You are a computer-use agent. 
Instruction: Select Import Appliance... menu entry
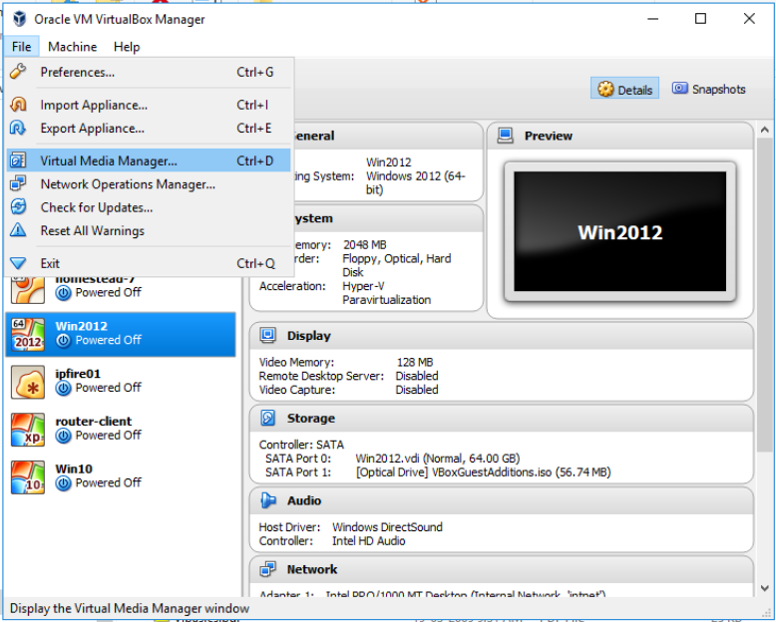(149, 105)
